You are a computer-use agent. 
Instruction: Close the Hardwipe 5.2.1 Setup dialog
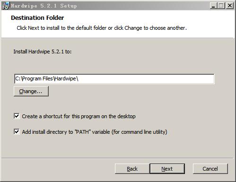(230, 6)
